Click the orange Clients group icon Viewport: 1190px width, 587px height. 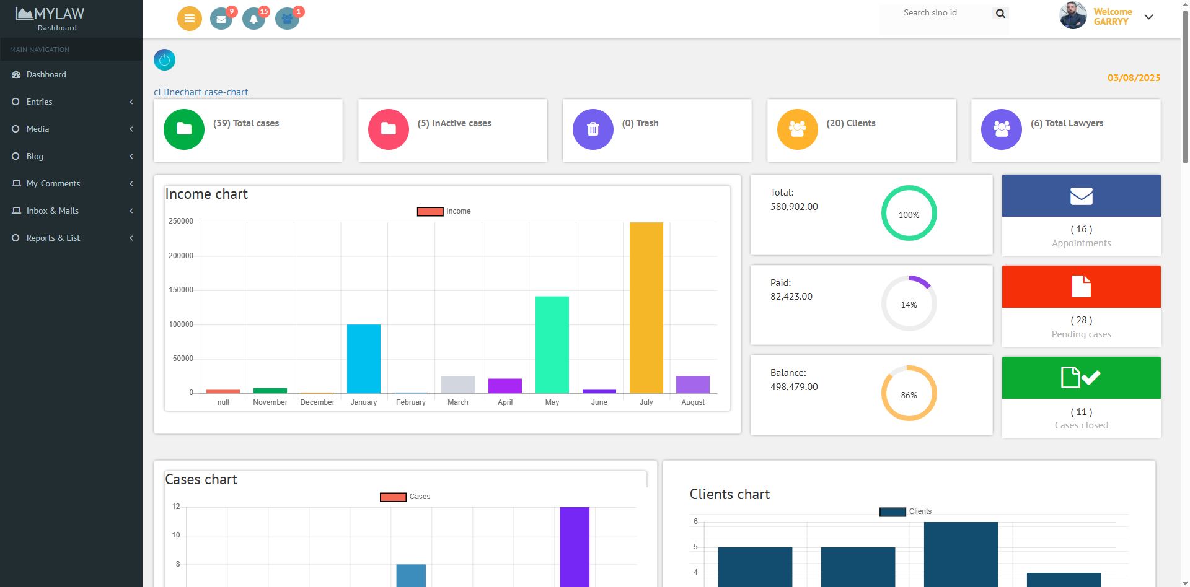click(797, 129)
